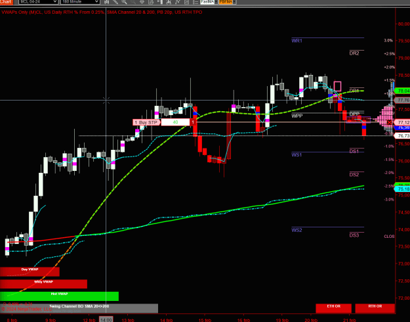Click the DS3 support label
The height and width of the screenshot is (322, 410).
coord(354,235)
